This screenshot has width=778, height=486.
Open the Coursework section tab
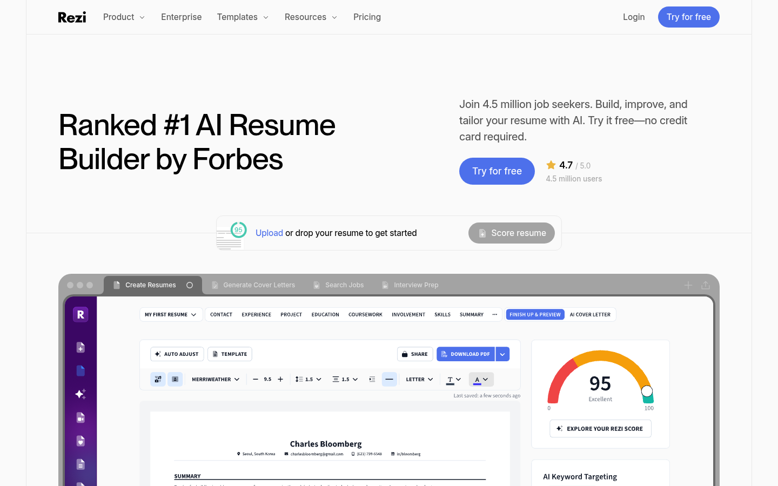pyautogui.click(x=365, y=315)
